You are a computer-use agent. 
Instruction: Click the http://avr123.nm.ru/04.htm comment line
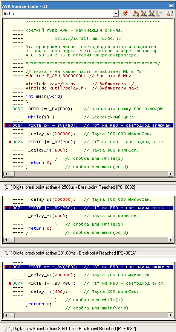coord(89,38)
